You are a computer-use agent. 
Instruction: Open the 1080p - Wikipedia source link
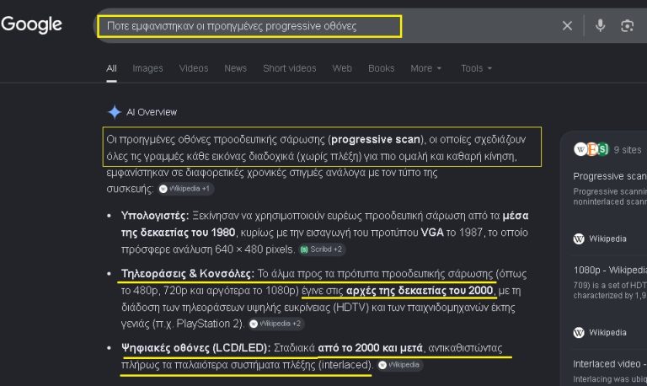610,270
